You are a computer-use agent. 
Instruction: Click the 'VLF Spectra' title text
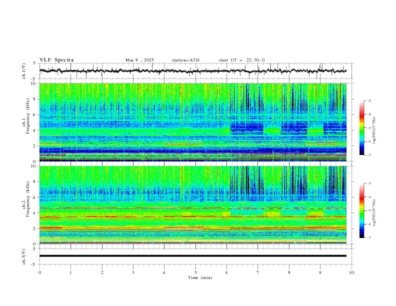point(56,60)
